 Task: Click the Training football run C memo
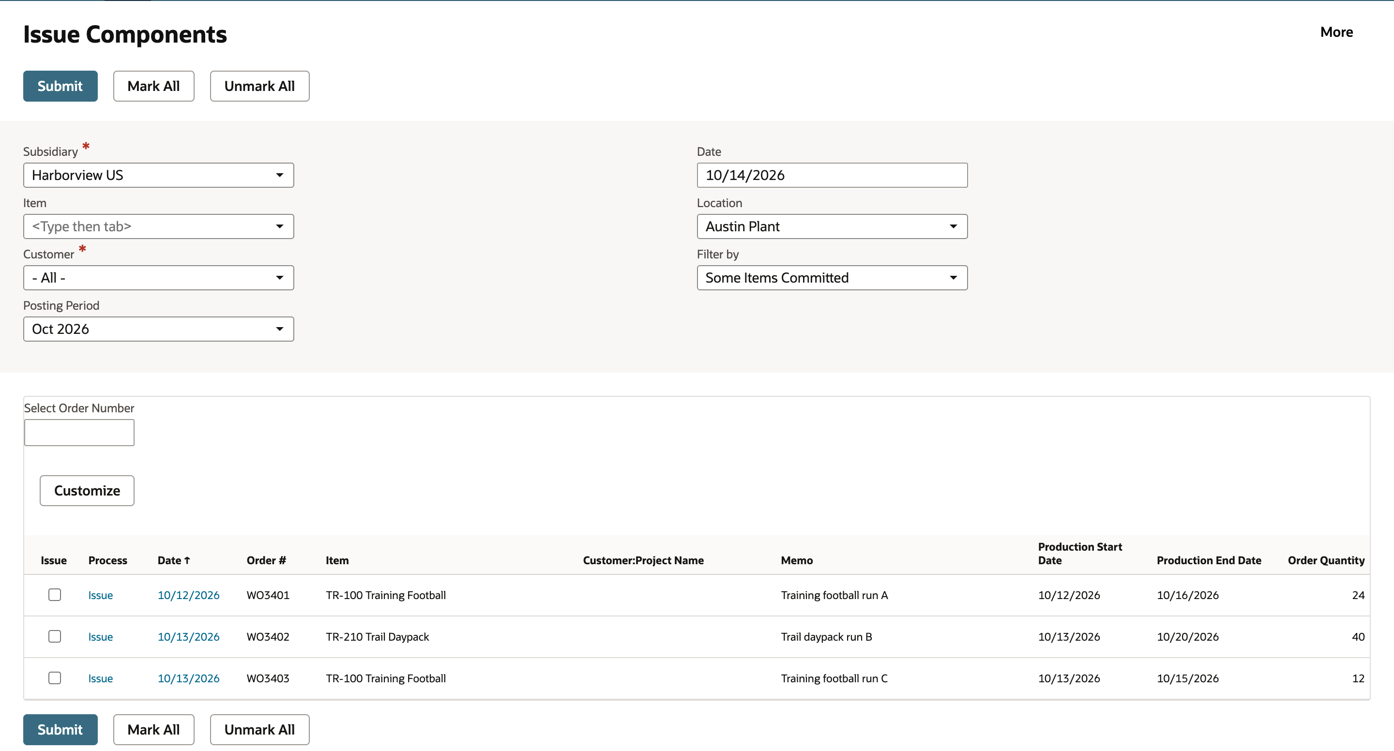tap(834, 678)
